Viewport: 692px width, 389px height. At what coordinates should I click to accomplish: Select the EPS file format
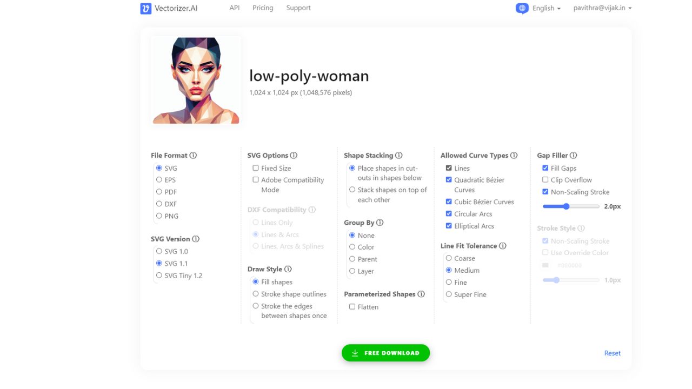(159, 180)
